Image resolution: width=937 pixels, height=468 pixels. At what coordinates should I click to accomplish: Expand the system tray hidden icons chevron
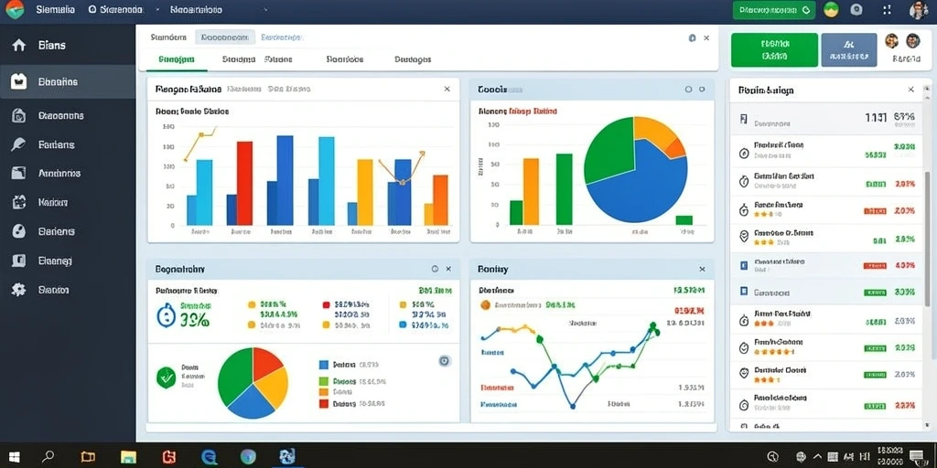tap(817, 457)
